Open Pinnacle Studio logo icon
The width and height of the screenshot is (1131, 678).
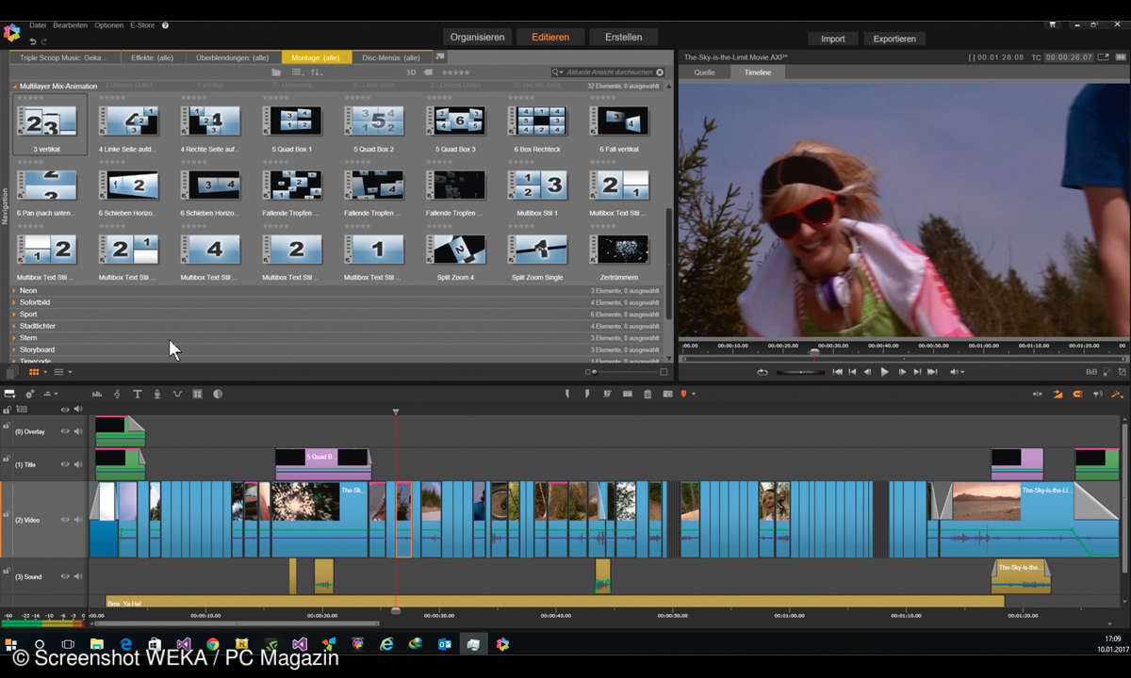coord(11,33)
